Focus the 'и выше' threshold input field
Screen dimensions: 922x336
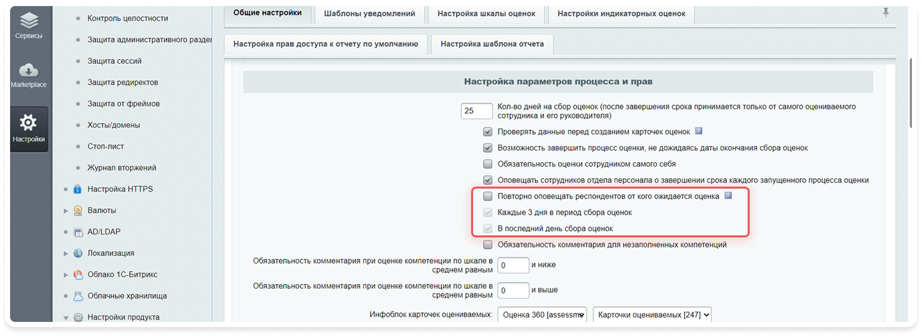coord(513,290)
